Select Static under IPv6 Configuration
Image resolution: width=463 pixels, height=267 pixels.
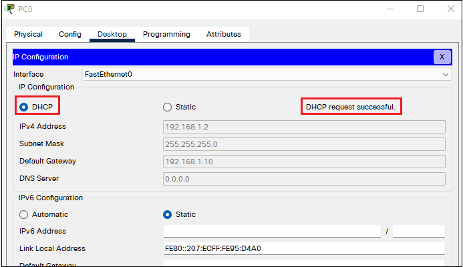(168, 214)
